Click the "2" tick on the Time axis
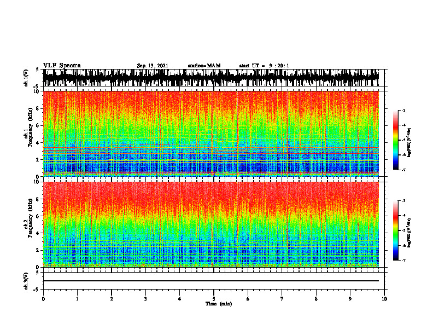This screenshot has width=433, height=335. click(112, 299)
